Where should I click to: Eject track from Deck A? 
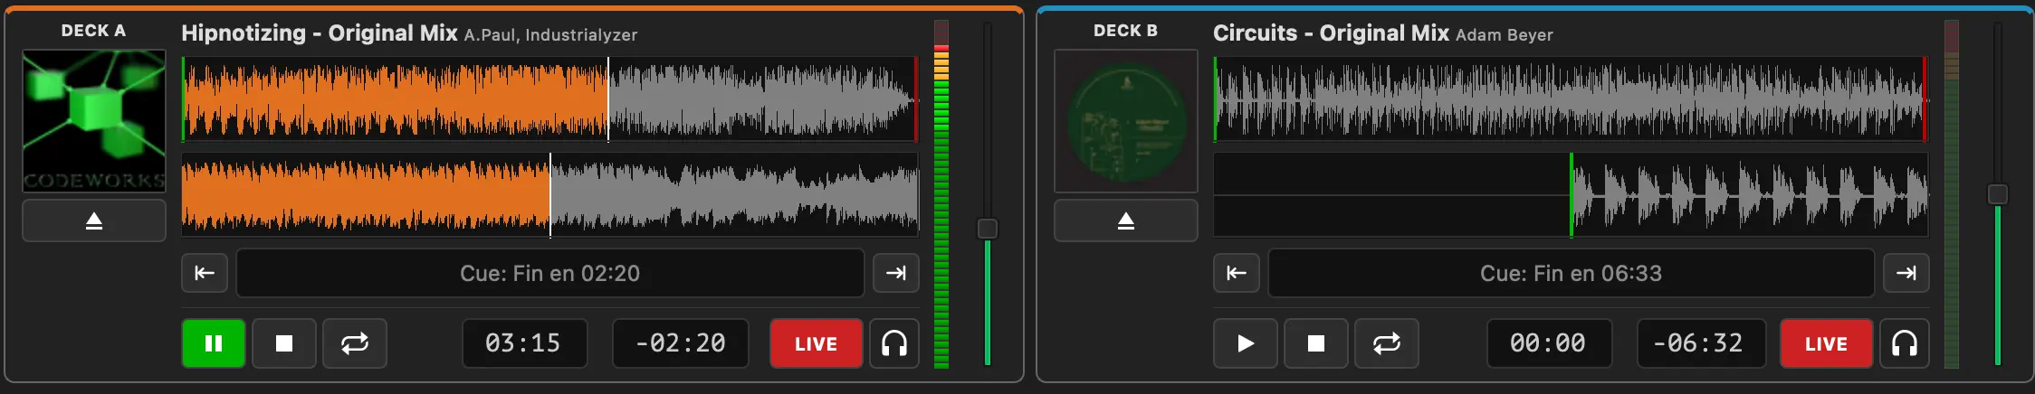click(x=94, y=220)
